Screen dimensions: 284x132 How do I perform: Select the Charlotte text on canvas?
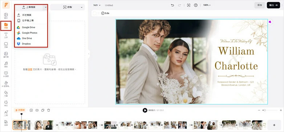click(x=236, y=66)
